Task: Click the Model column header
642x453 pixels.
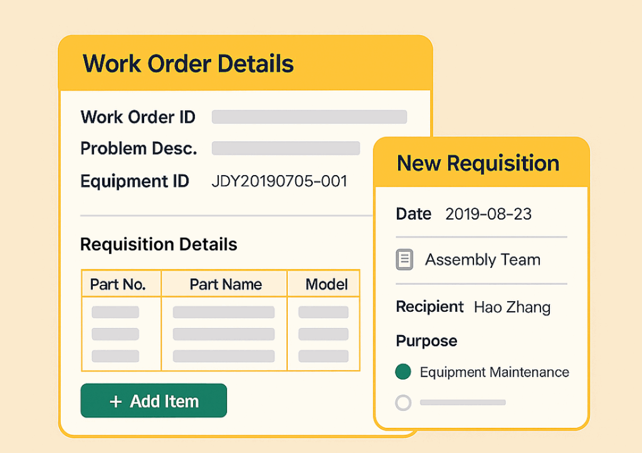Action: pos(326,284)
